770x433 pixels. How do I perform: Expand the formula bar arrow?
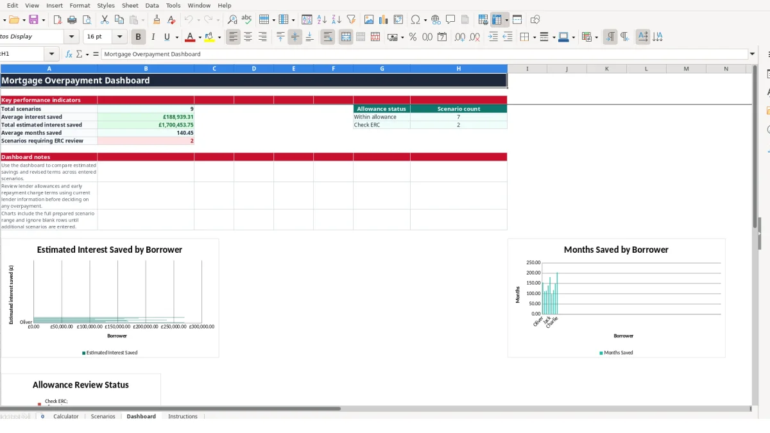point(752,55)
